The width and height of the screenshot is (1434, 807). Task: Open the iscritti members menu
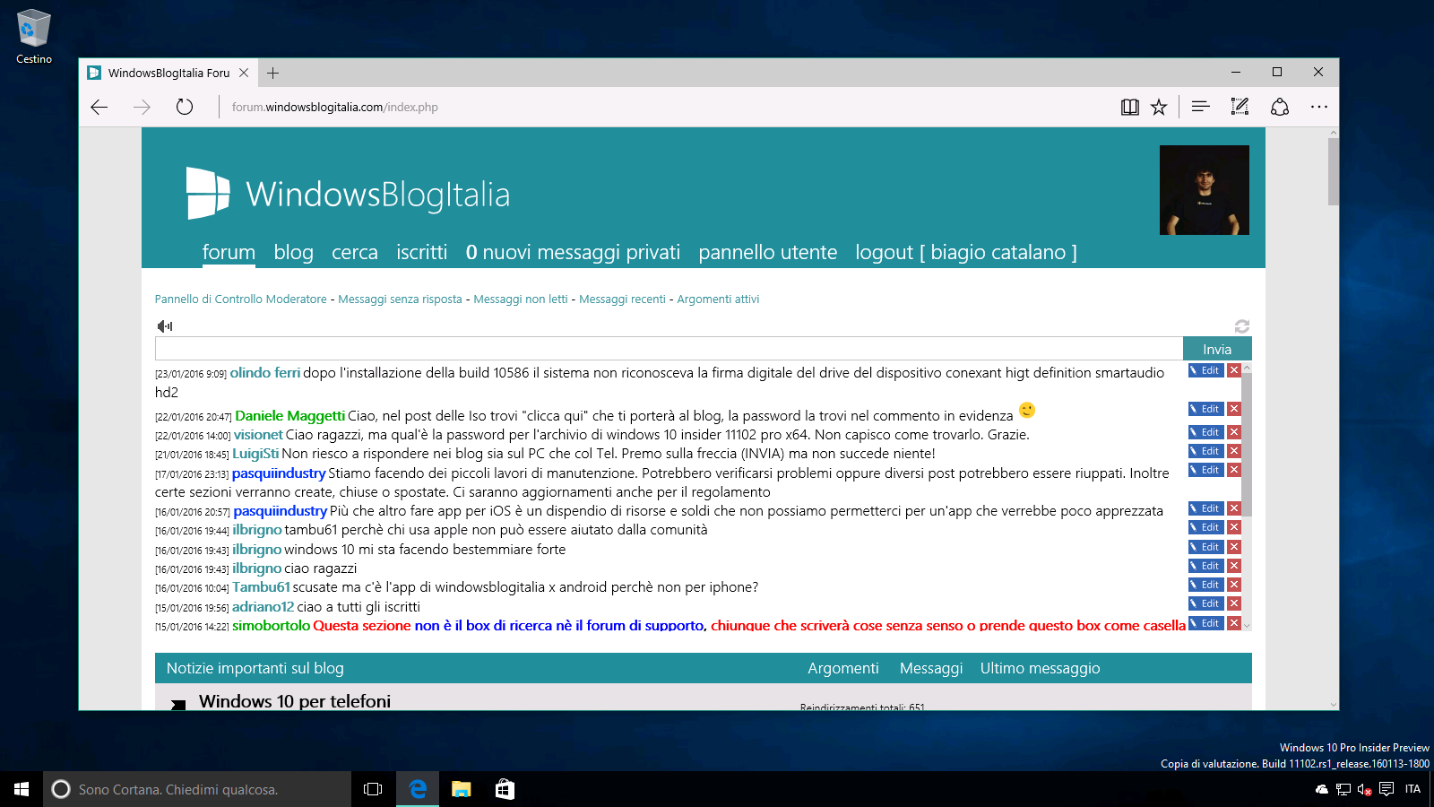pos(421,252)
